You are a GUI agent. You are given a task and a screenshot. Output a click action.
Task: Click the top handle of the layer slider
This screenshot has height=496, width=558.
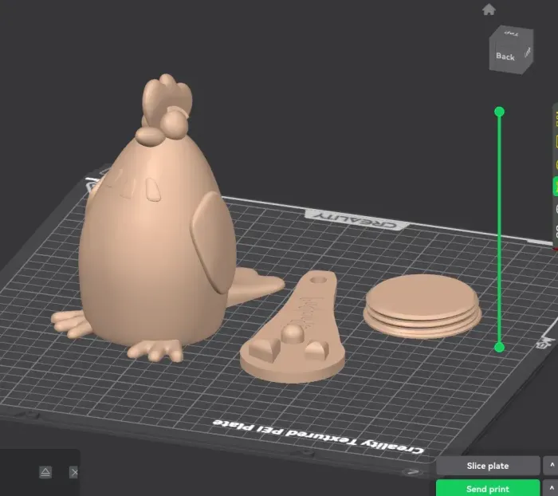(x=500, y=112)
